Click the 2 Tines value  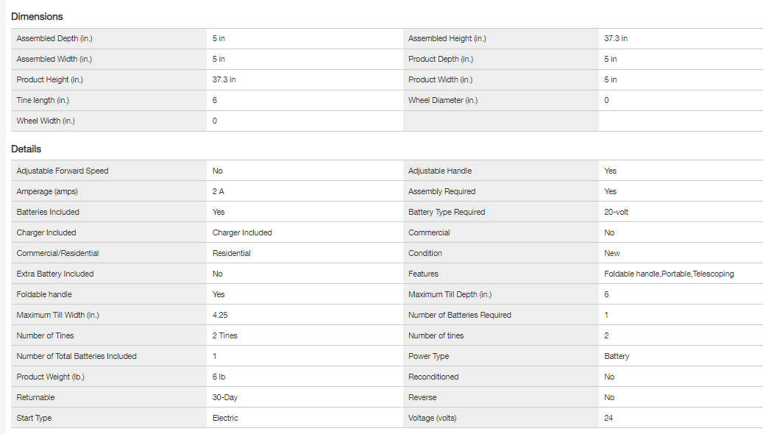pyautogui.click(x=225, y=335)
